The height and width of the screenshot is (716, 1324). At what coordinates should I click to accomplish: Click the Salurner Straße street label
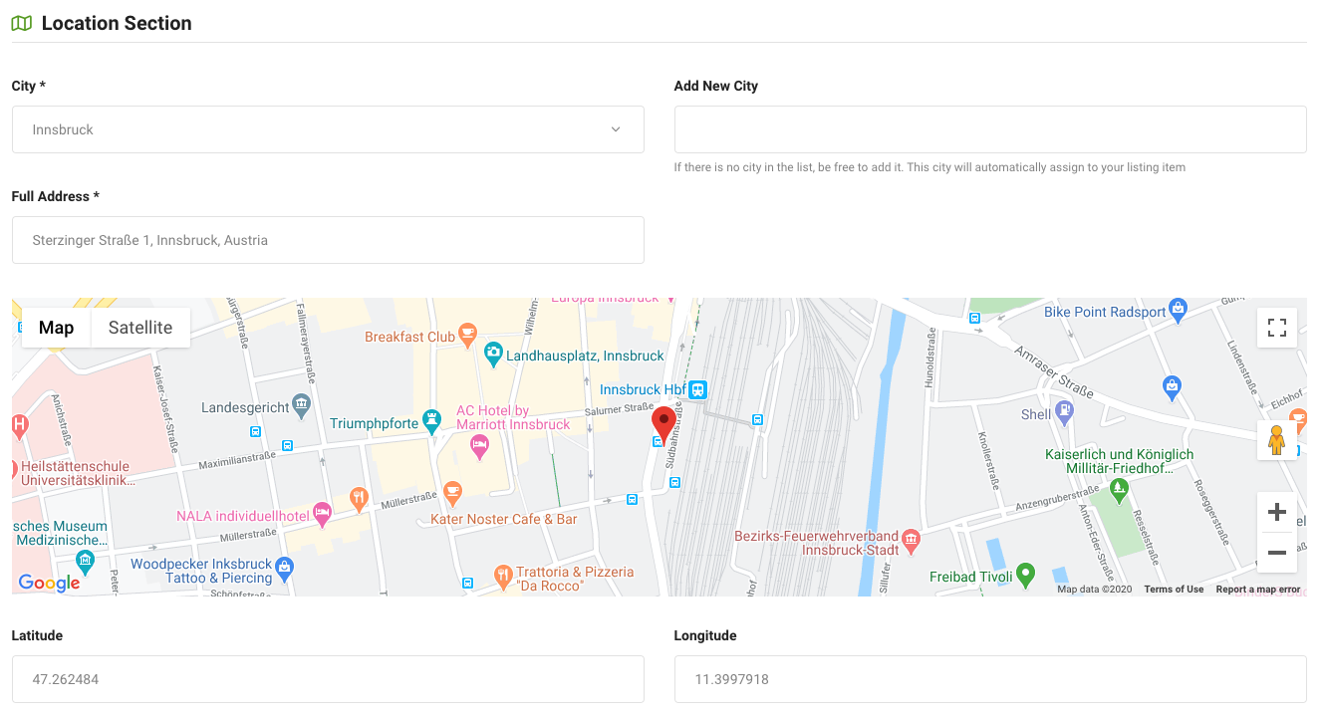[x=619, y=409]
